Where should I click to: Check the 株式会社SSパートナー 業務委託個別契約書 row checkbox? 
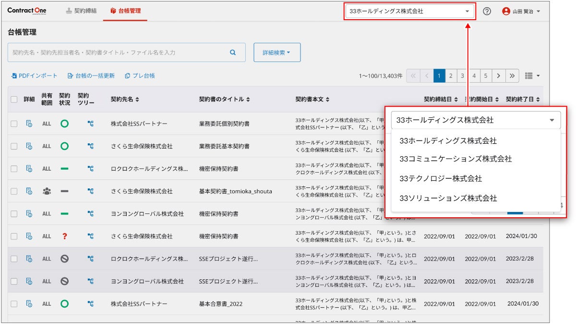pyautogui.click(x=14, y=124)
